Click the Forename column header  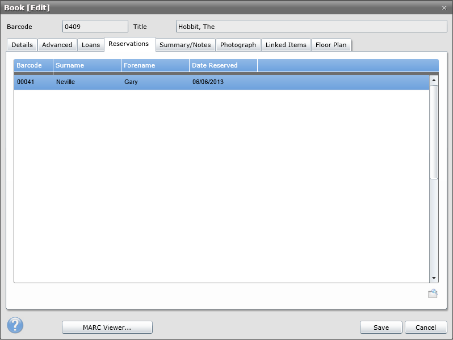155,65
